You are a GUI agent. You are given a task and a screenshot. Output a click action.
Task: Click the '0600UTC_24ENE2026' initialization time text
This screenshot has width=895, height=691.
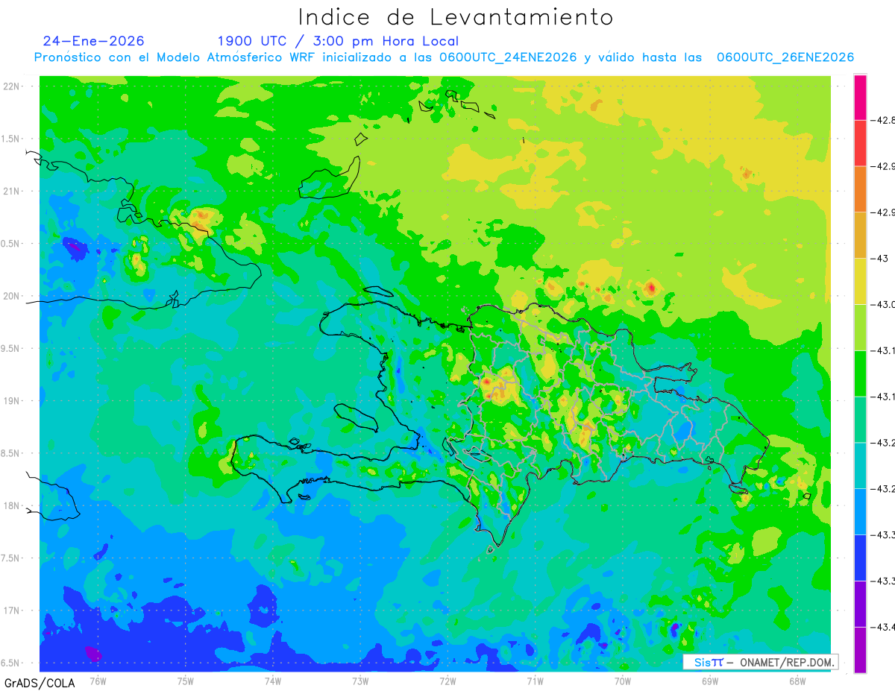click(508, 57)
